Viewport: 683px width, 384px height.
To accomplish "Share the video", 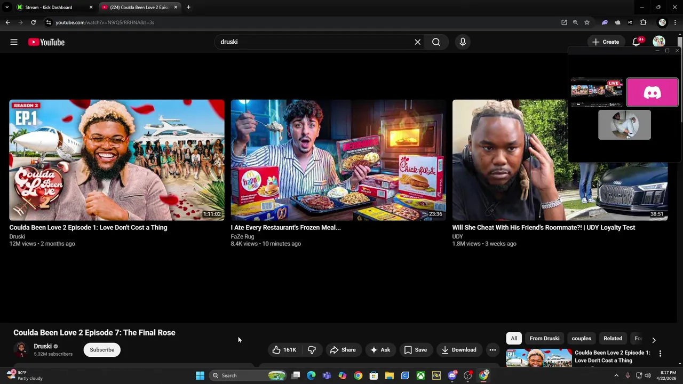I will (x=343, y=350).
